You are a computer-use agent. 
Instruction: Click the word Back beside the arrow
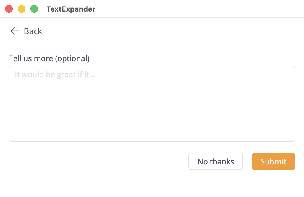pos(33,31)
